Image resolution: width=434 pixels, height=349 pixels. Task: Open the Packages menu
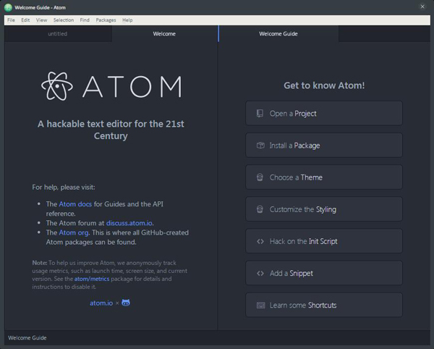click(x=106, y=20)
